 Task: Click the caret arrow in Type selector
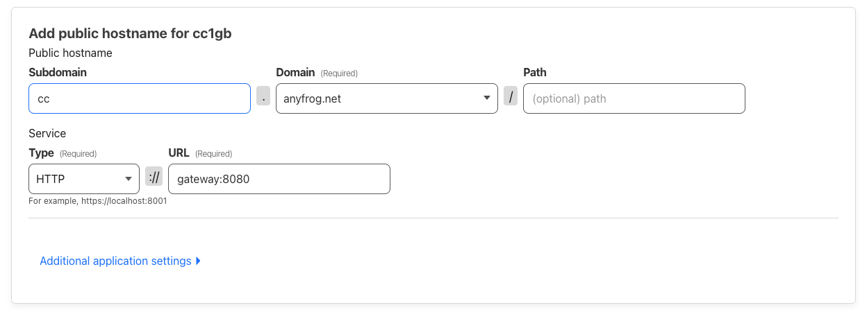pos(129,179)
